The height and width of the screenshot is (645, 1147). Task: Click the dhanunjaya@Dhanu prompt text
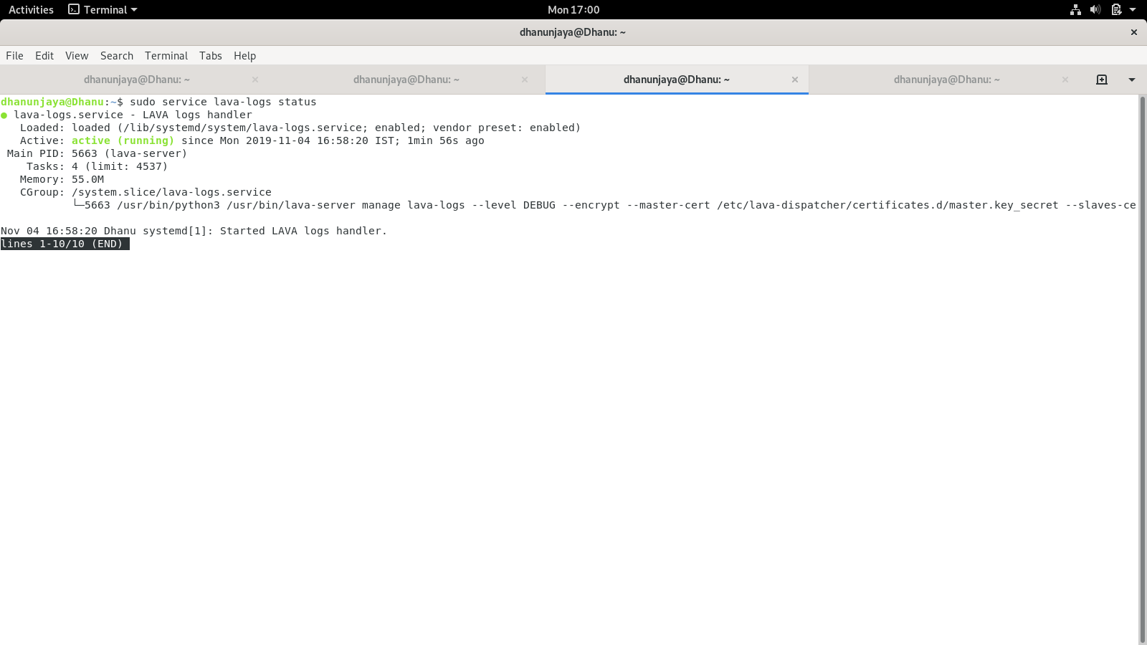[x=52, y=102]
